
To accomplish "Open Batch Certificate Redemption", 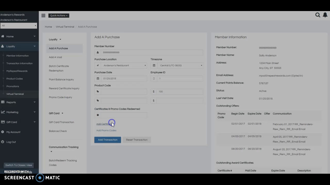I will [x=59, y=68].
